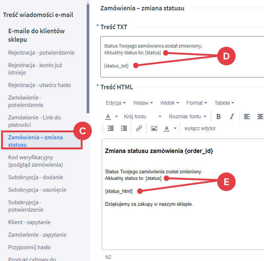Click inside the Treść TXT text area
This screenshot has height=261, width=264.
(x=182, y=57)
